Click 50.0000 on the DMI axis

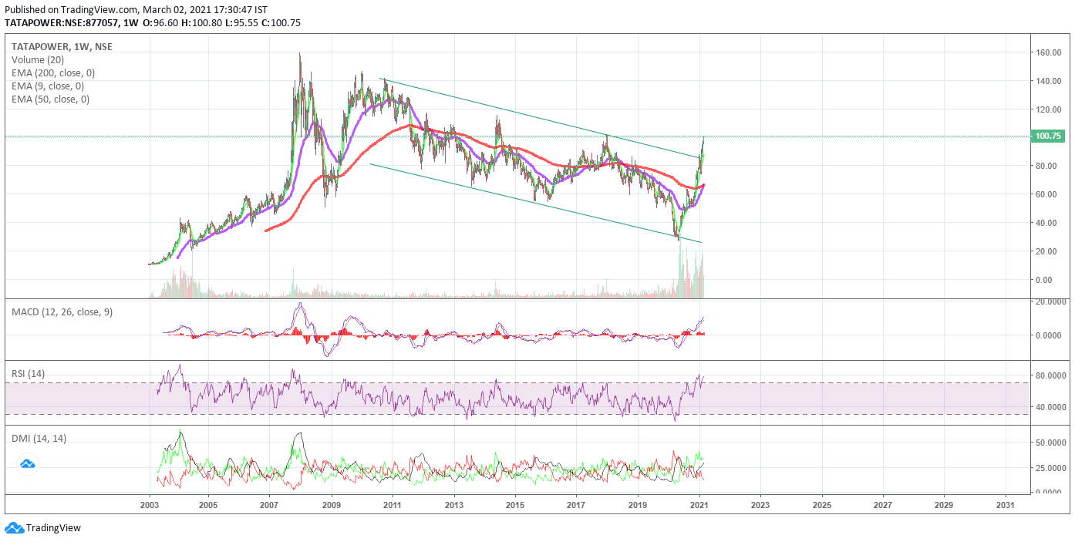pos(1051,443)
